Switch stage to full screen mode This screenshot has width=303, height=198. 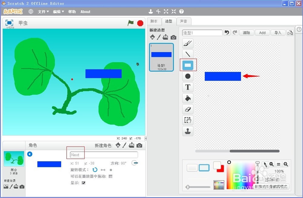click(x=9, y=23)
